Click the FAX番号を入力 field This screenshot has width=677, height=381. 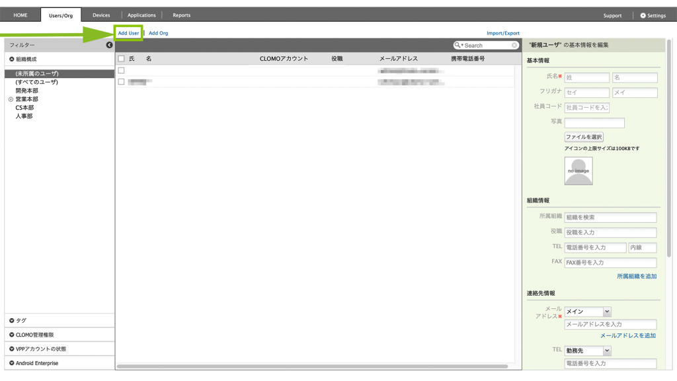pos(610,263)
